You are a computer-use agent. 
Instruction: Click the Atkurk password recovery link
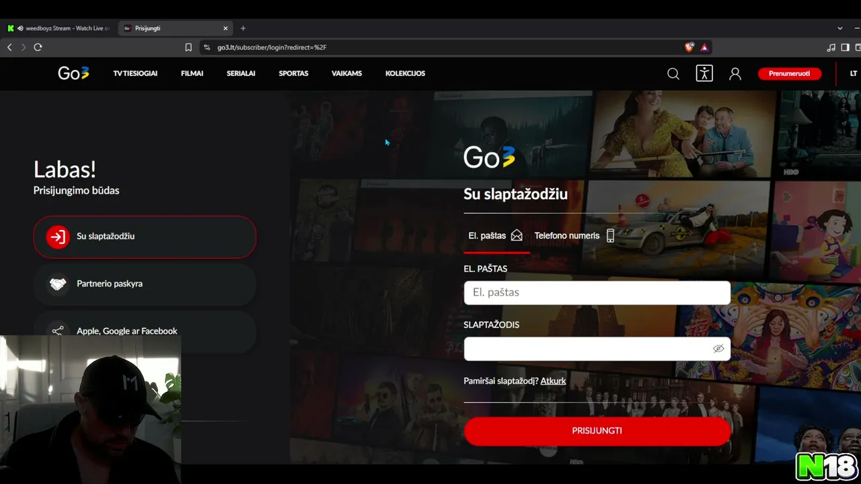click(553, 381)
